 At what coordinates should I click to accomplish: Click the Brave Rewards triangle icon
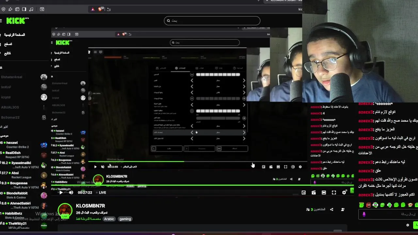click(93, 9)
